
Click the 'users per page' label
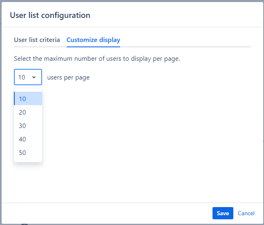68,77
